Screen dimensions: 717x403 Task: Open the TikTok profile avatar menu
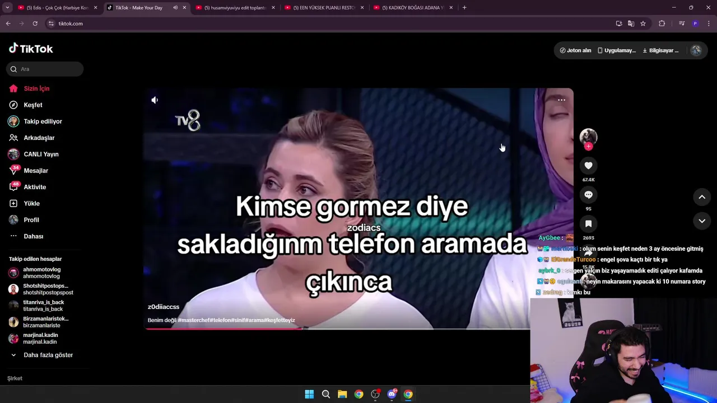(x=696, y=50)
